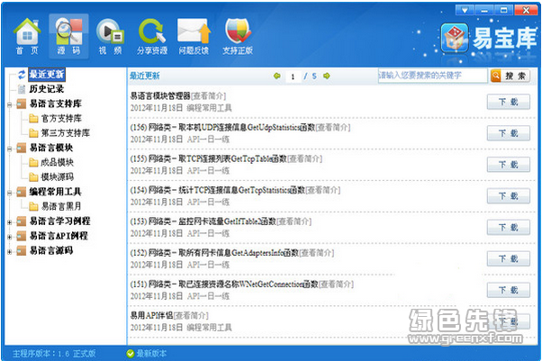Viewport: 542px width, 361px height.
Task: Expand the 易语言源码 tree node
Action: 10,251
